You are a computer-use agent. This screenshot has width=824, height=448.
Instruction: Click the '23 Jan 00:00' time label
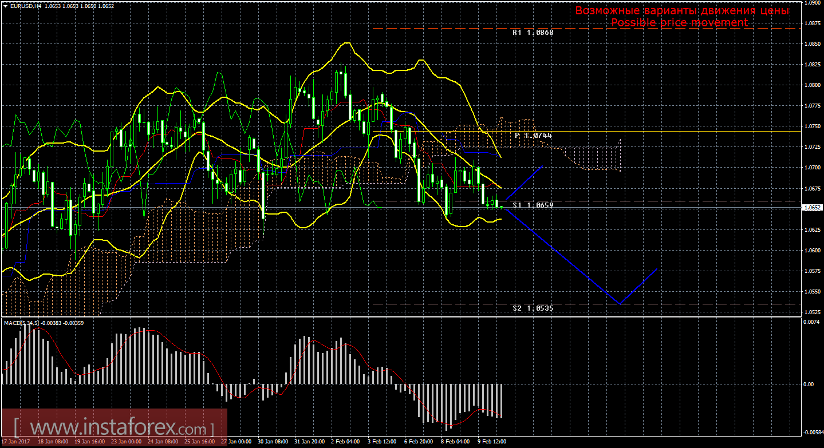click(126, 442)
